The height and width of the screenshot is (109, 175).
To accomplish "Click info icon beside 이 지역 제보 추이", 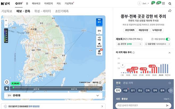I will tap(133, 53).
